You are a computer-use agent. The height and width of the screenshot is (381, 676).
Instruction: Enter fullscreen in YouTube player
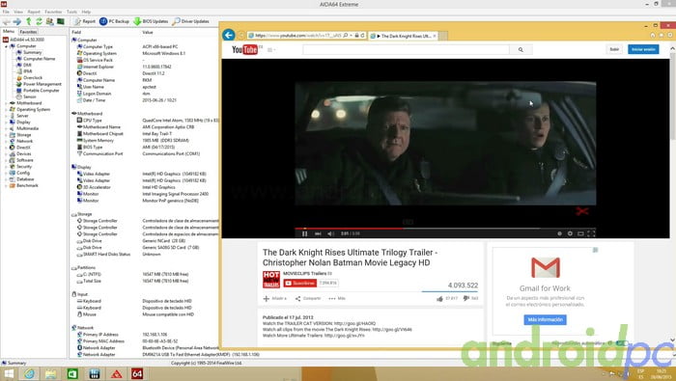click(591, 233)
